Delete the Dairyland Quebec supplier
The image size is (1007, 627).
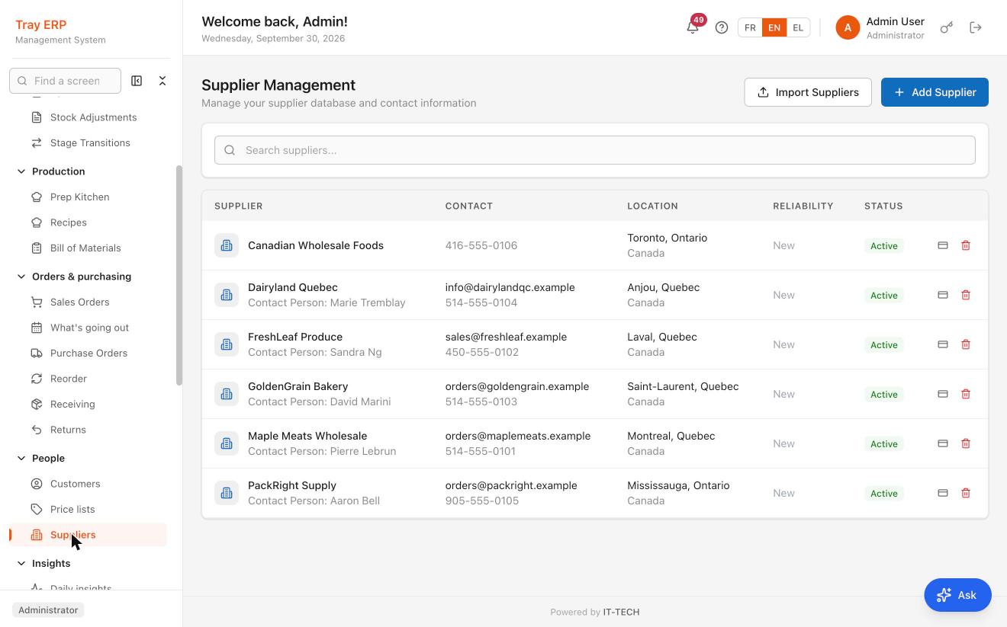coord(966,295)
